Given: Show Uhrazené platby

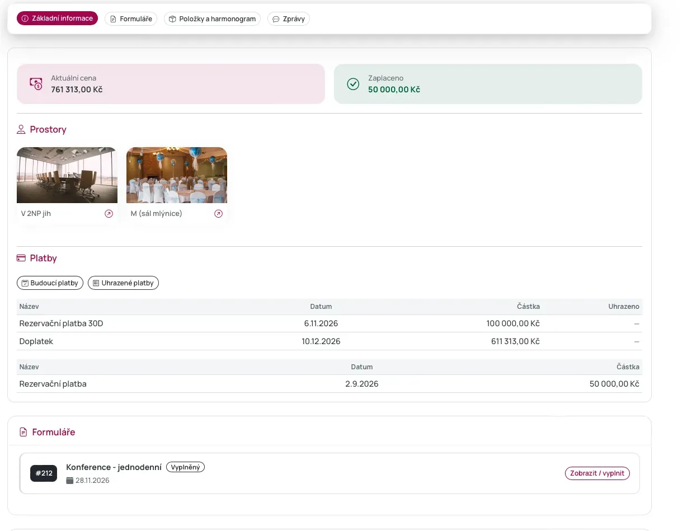Looking at the screenshot, I should click(x=123, y=283).
